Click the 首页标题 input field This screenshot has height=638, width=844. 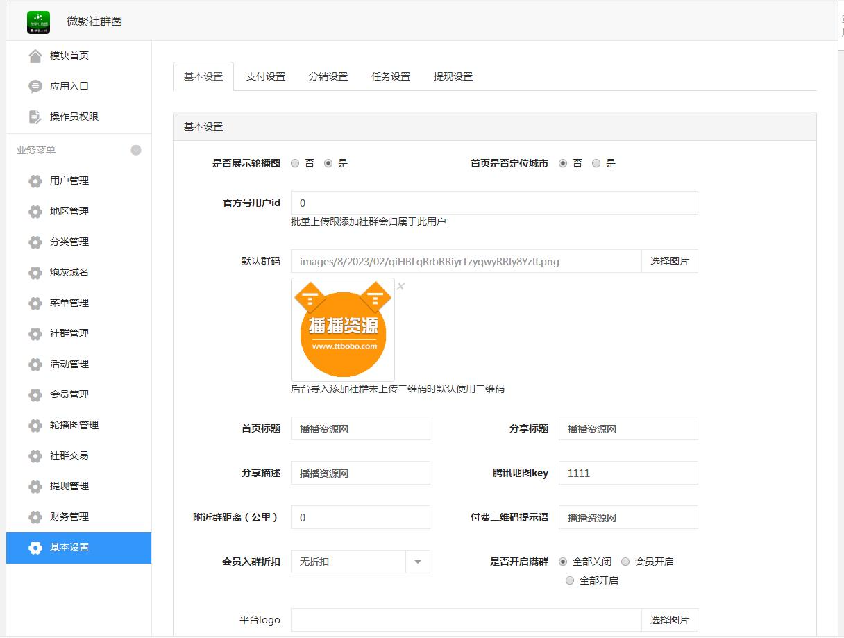coord(360,428)
